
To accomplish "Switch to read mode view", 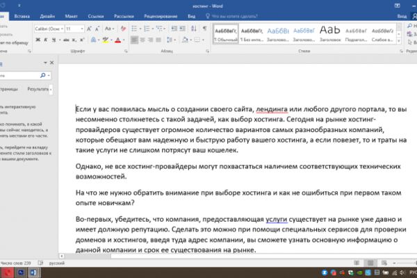I will (357, 263).
